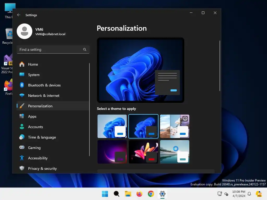Click muted volume icon in tray
267x200 pixels.
pos(226,194)
